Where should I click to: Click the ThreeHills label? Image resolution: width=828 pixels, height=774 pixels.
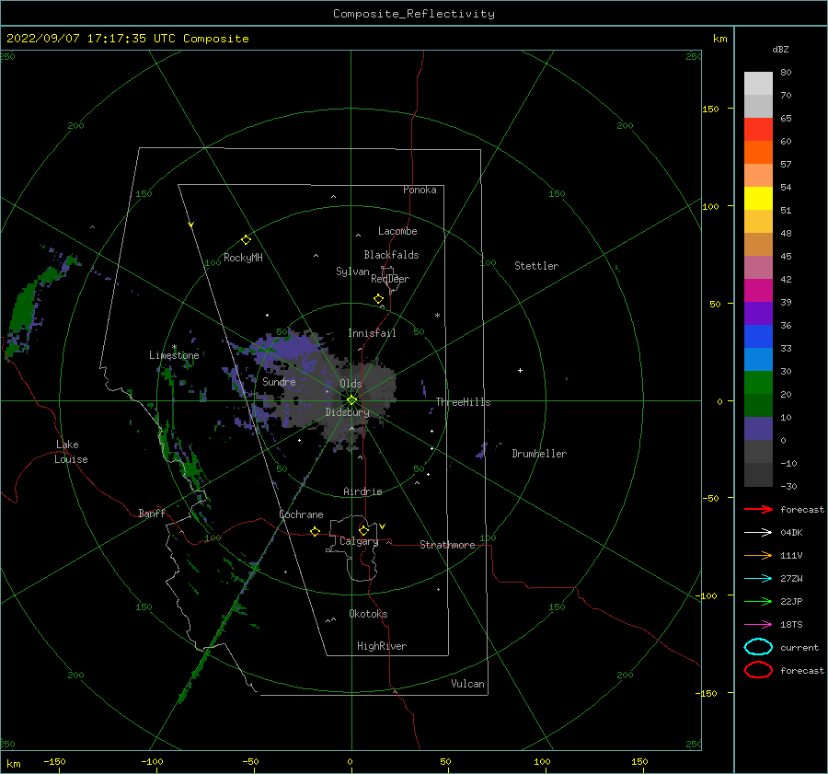coord(463,402)
